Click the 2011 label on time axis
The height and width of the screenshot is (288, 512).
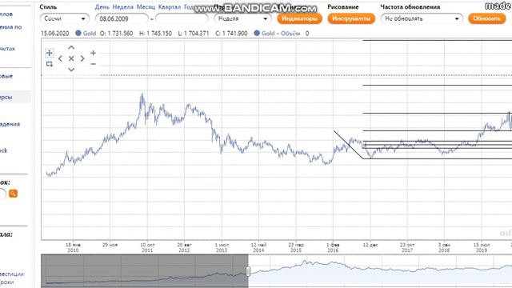tap(147, 250)
